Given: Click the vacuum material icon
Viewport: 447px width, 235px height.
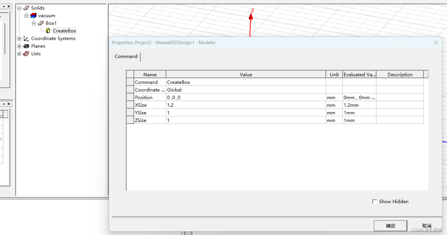Looking at the screenshot, I should pyautogui.click(x=34, y=16).
